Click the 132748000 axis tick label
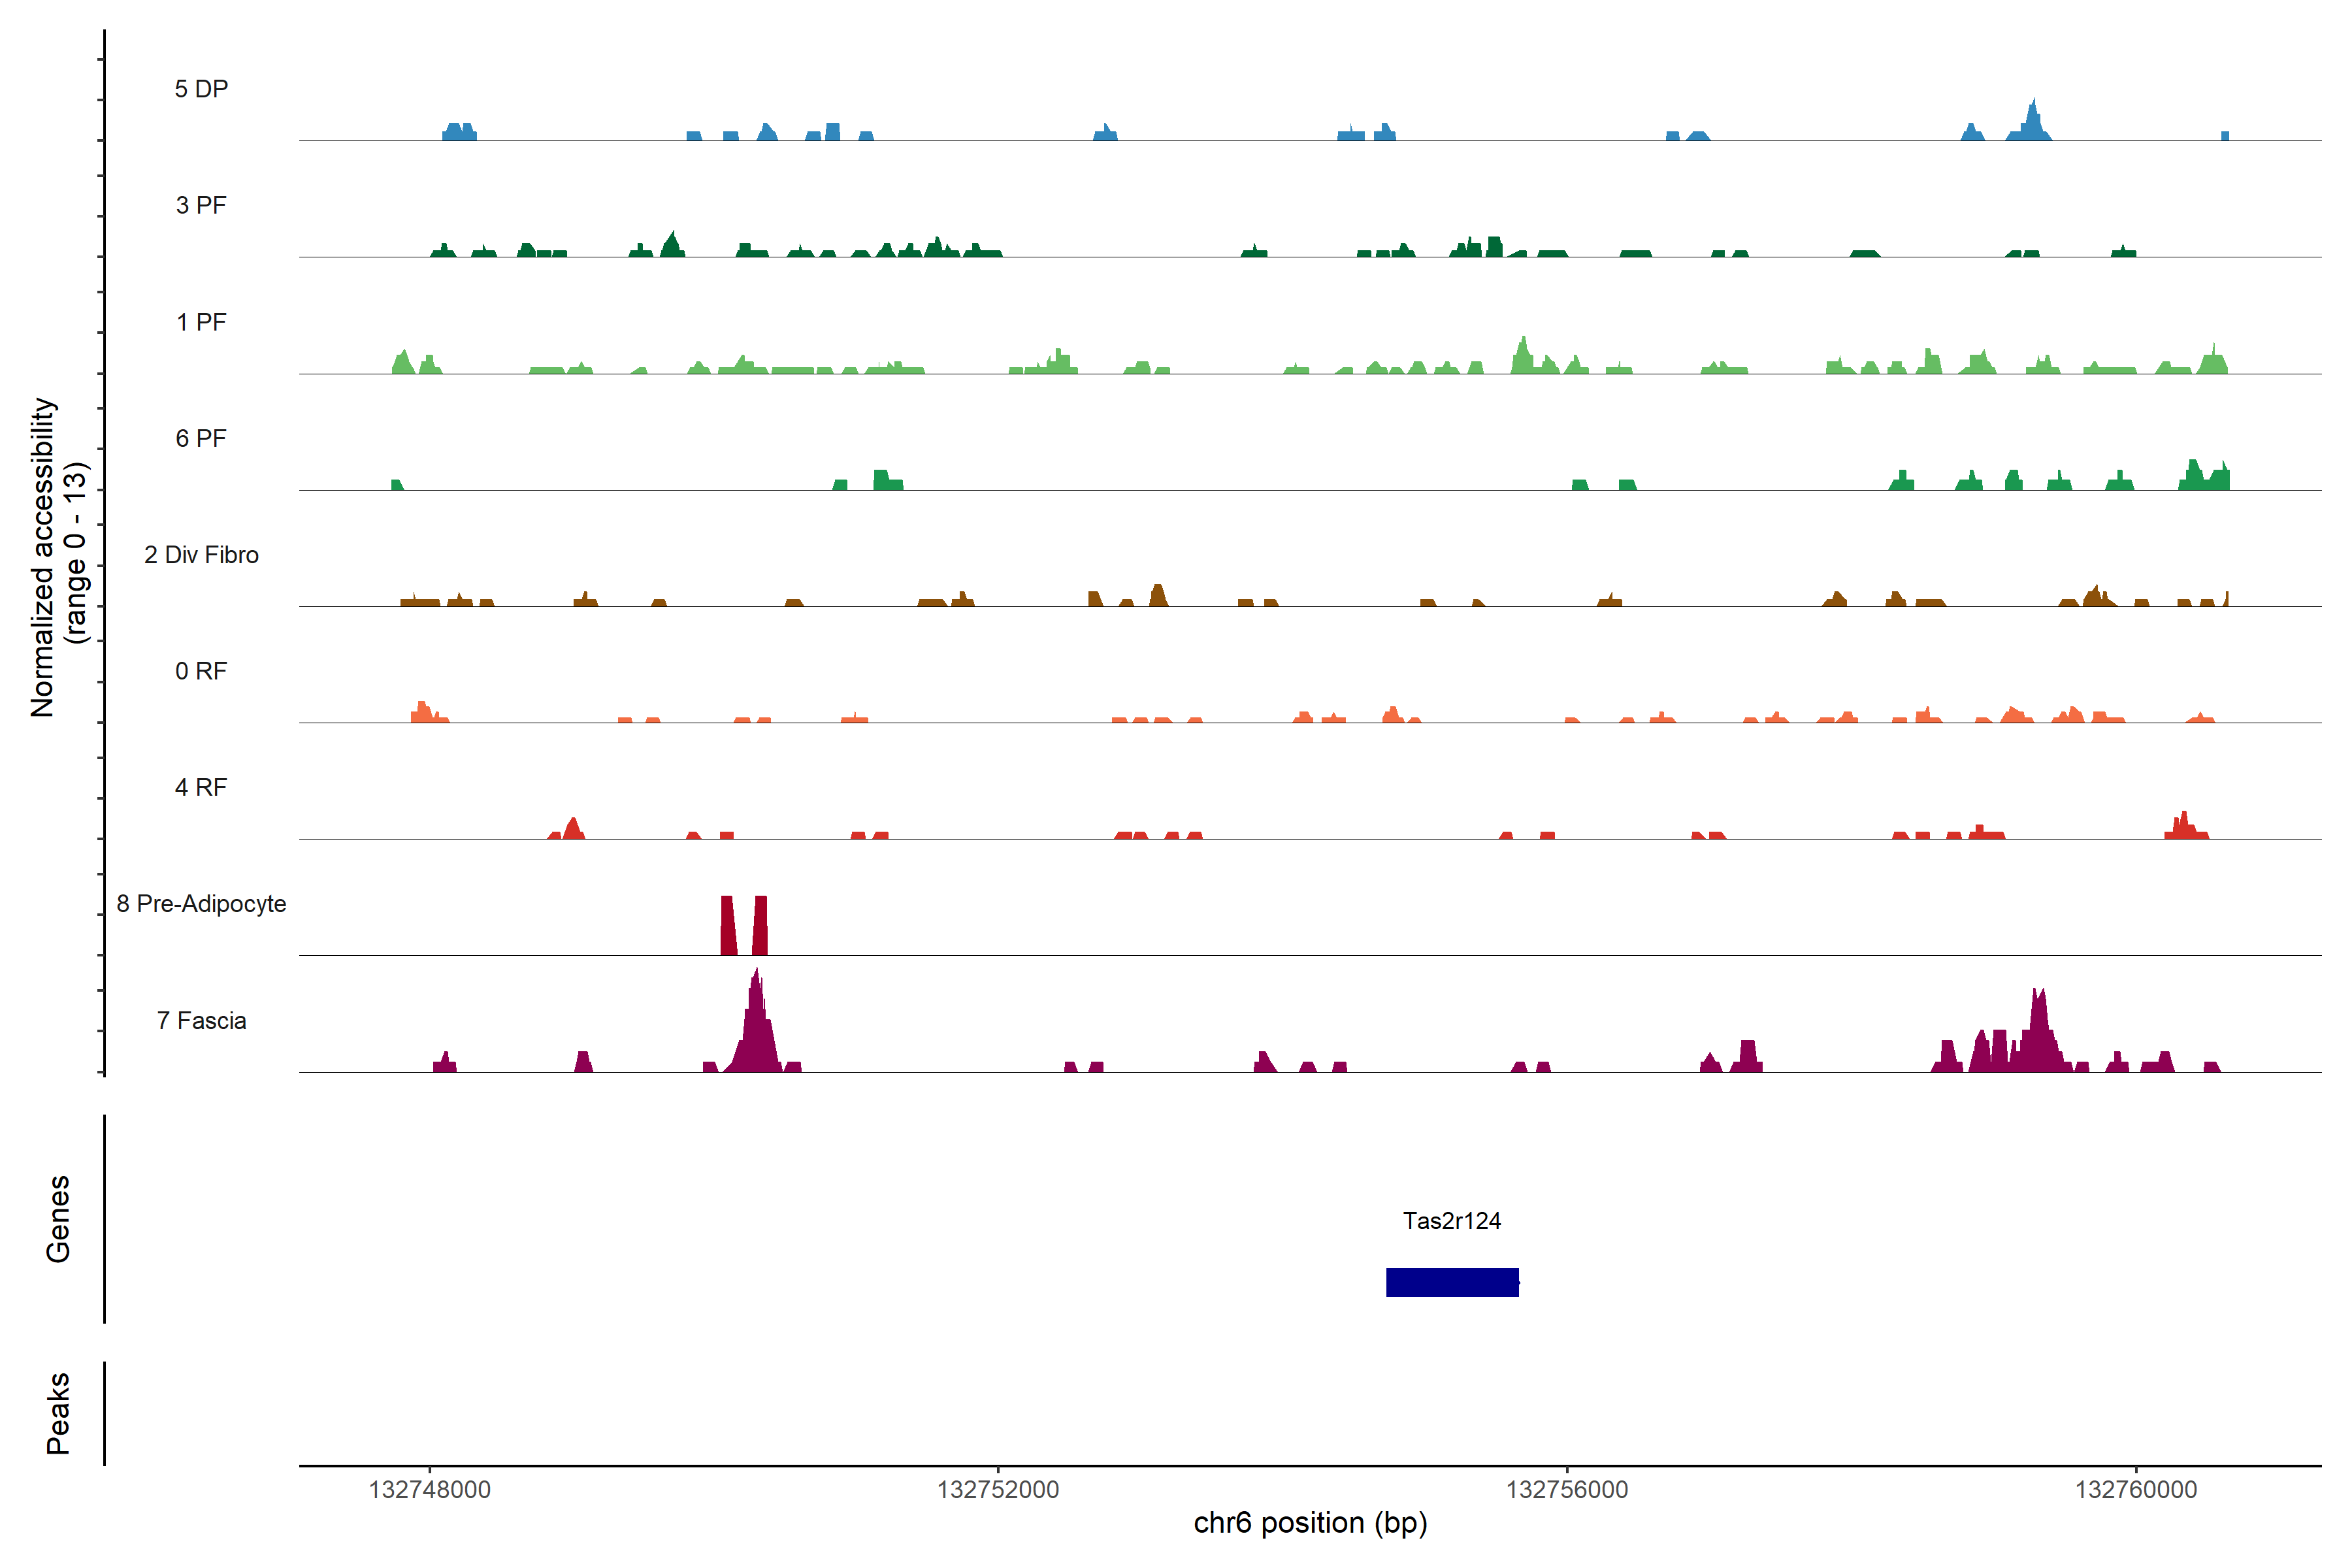2352x1568 pixels. pyautogui.click(x=430, y=1489)
